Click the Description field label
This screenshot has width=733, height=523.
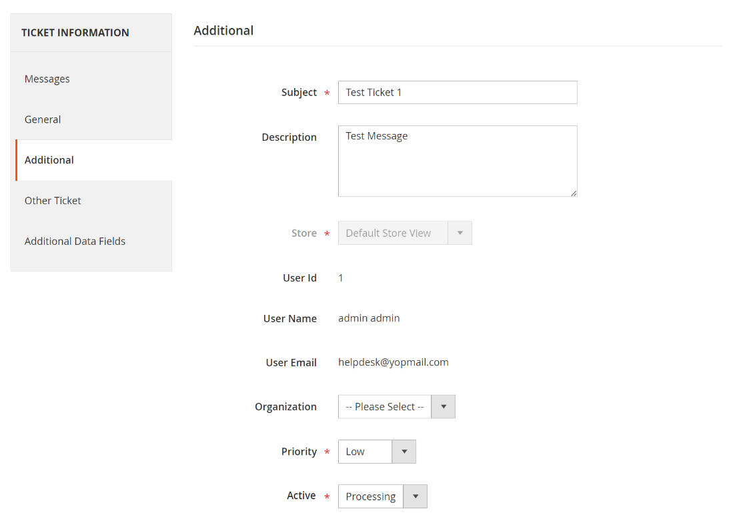point(289,137)
